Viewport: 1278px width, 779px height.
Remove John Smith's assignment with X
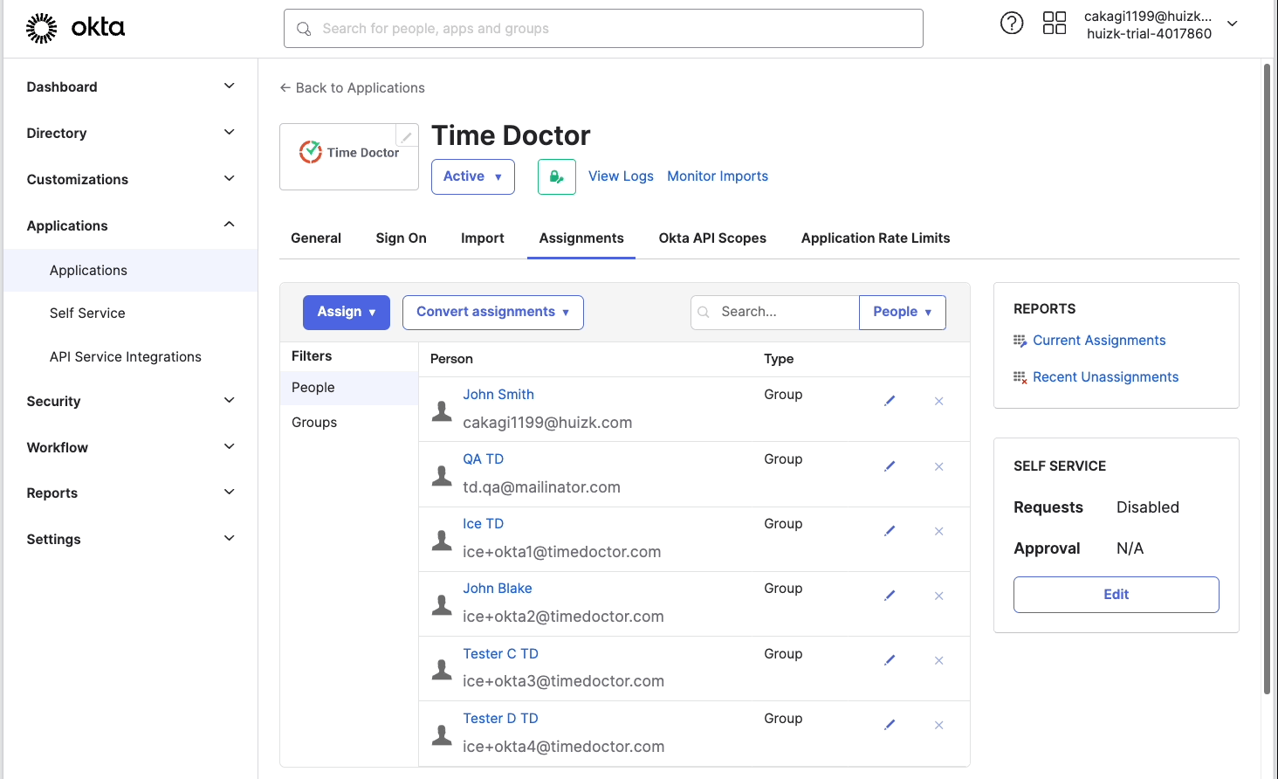(x=939, y=401)
